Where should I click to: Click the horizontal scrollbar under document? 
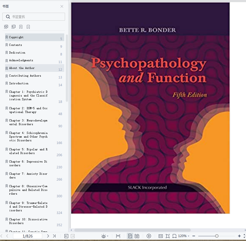[x=132, y=230]
